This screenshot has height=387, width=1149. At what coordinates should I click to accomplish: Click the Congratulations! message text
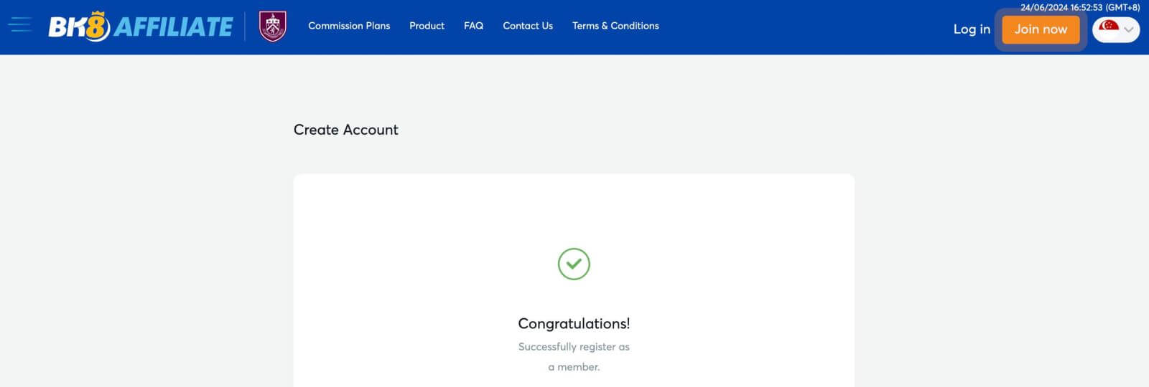(x=574, y=323)
